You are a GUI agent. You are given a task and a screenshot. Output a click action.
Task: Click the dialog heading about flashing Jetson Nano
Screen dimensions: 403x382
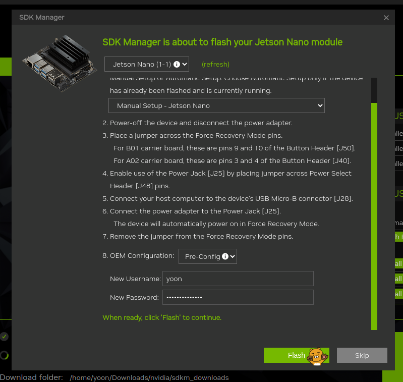pos(222,42)
